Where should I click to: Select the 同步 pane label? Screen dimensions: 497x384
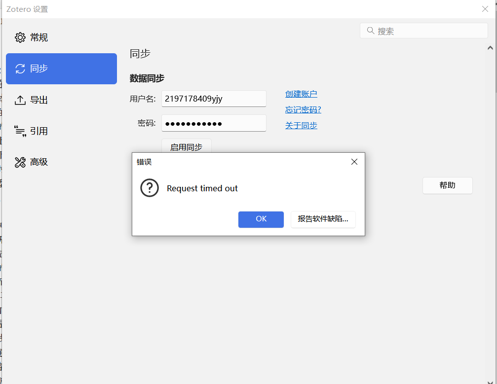coord(38,69)
